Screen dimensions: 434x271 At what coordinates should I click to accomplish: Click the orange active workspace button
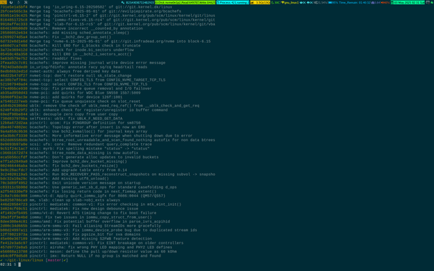pos(4,2)
